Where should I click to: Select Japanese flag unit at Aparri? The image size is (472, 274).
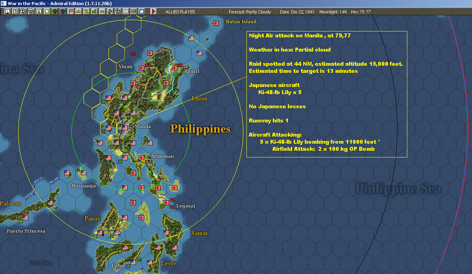175,68
